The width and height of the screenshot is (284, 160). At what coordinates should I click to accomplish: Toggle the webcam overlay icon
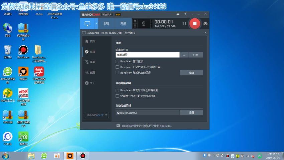[x=144, y=24]
